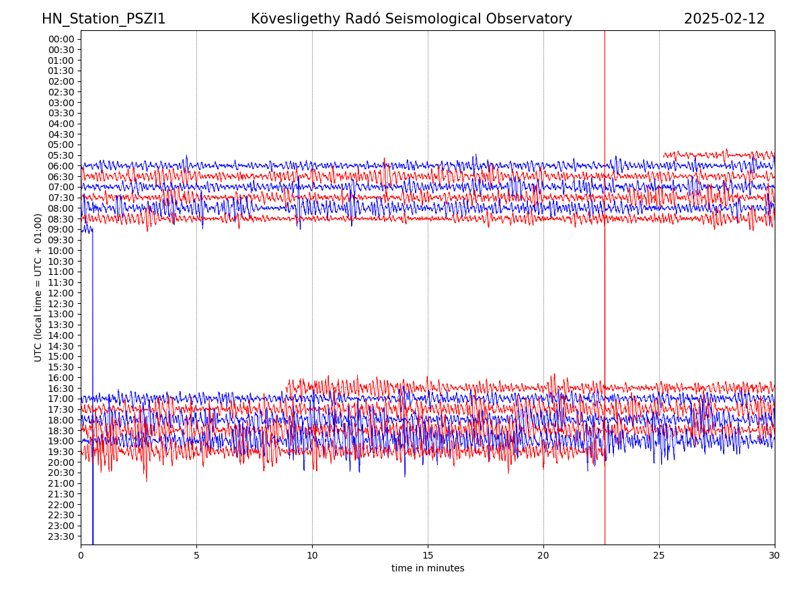Select the 'time in minutes' x-axis label
Viewport: 807px width, 605px height.
click(428, 569)
